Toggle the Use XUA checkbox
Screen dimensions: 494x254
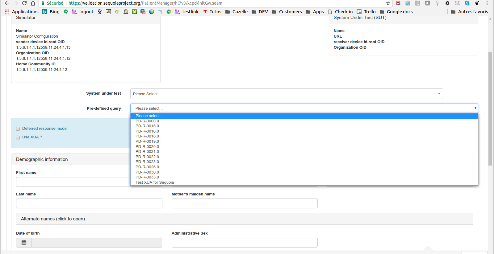(x=18, y=137)
